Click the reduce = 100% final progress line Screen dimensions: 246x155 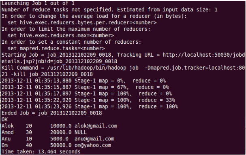[90, 106]
